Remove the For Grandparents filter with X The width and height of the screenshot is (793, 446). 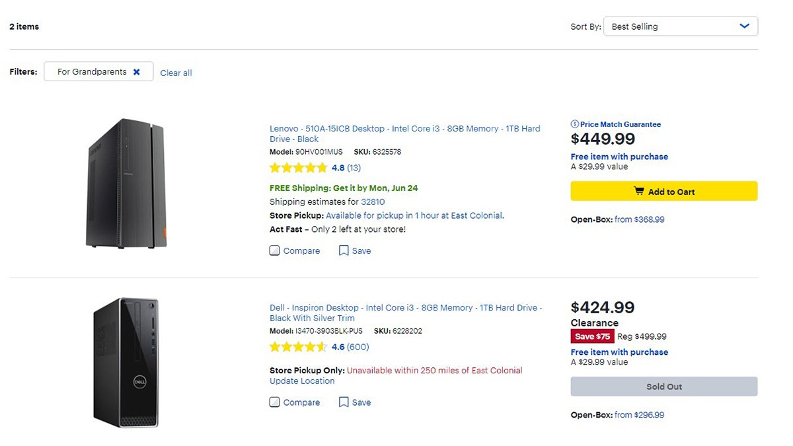click(x=137, y=72)
